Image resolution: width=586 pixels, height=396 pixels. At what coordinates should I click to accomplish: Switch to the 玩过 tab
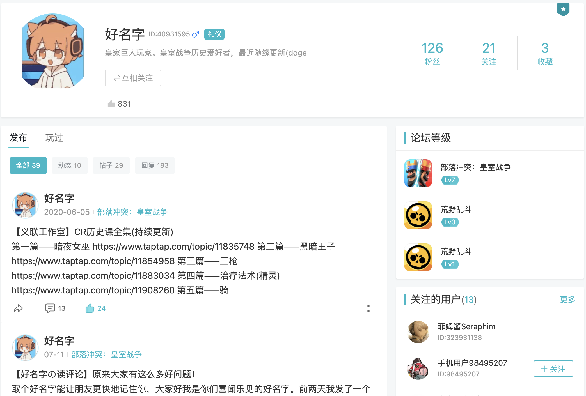point(54,138)
